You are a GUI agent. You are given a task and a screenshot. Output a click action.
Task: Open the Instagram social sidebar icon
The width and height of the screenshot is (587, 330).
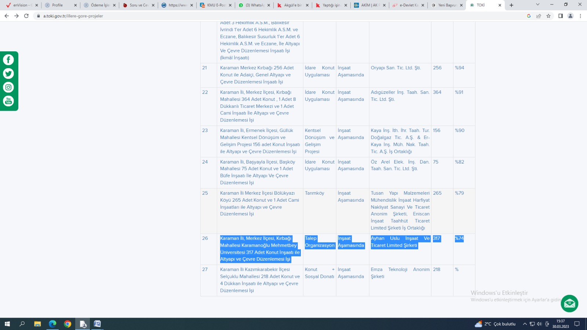point(8,87)
